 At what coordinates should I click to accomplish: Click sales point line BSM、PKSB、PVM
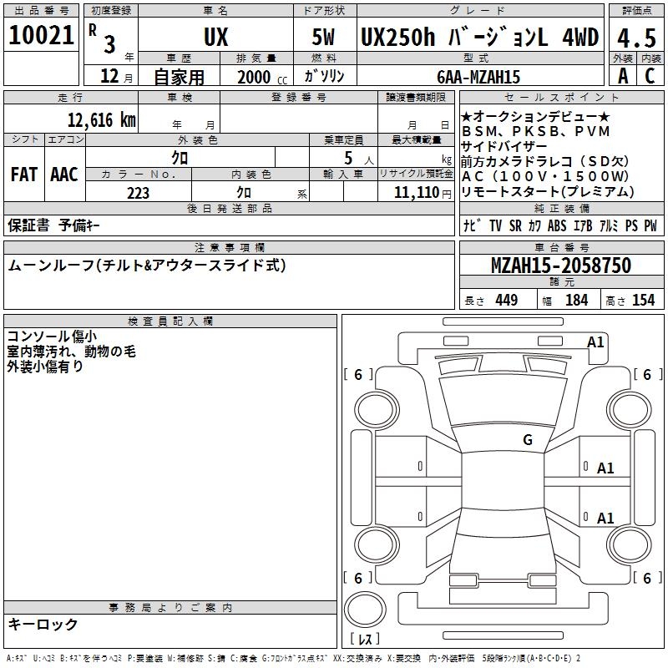coord(536,131)
